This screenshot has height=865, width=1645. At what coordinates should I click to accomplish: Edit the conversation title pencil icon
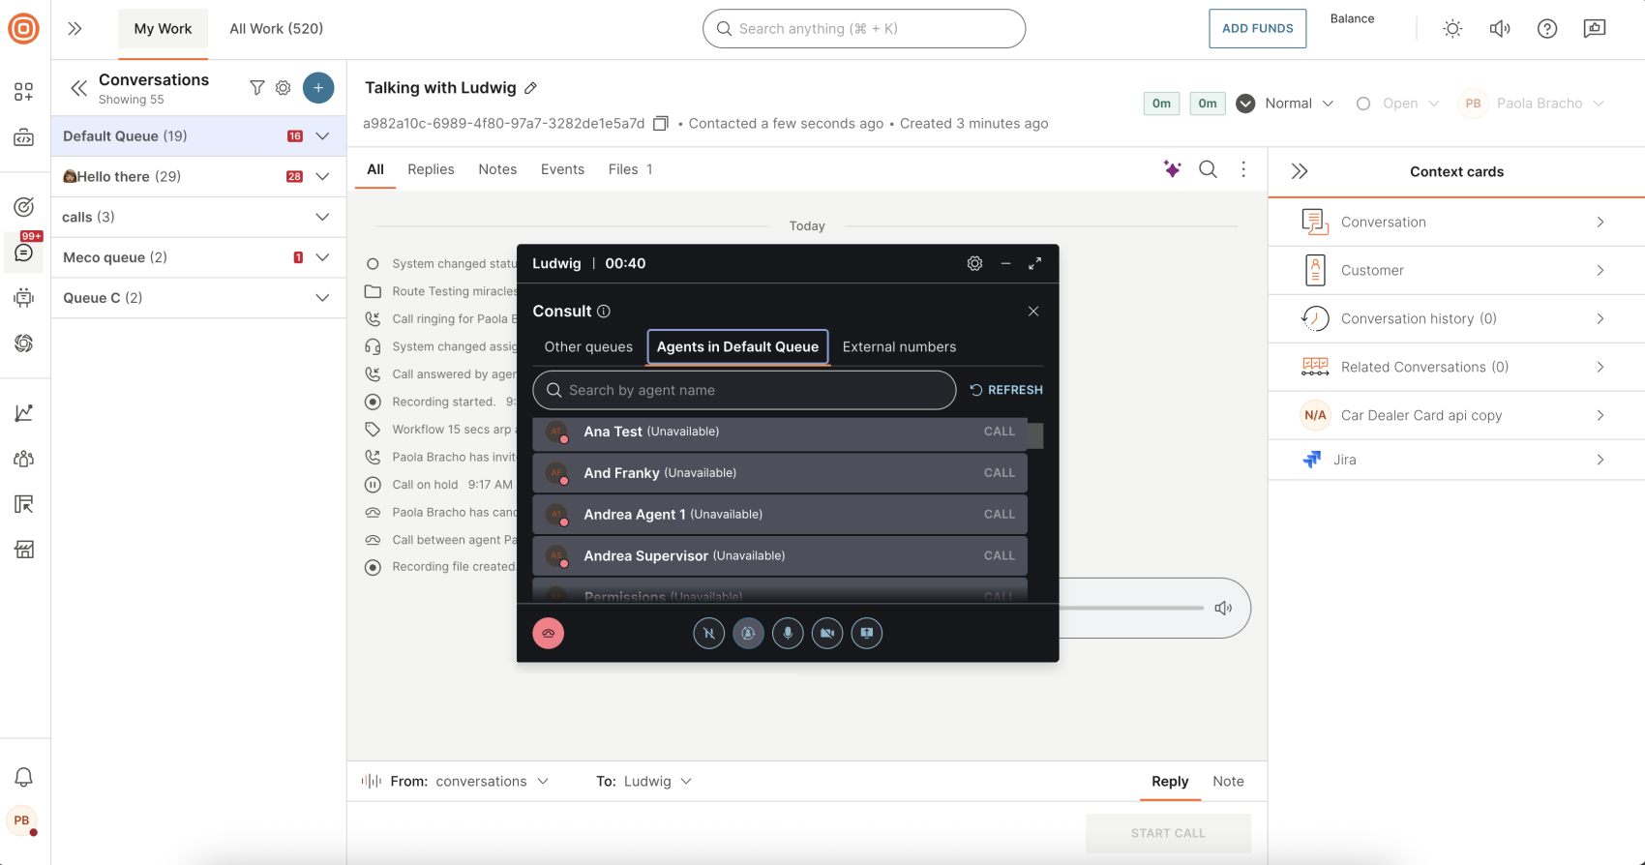pos(530,88)
